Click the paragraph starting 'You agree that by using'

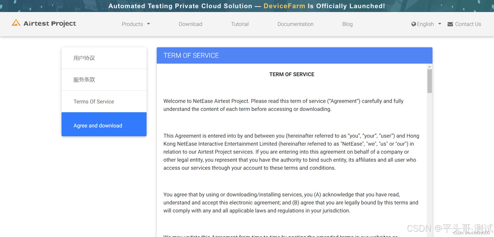click(x=291, y=203)
